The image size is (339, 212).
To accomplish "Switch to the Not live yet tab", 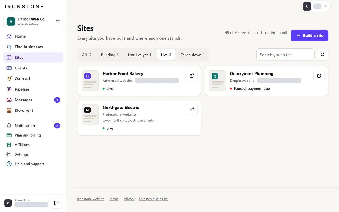I will [140, 55].
